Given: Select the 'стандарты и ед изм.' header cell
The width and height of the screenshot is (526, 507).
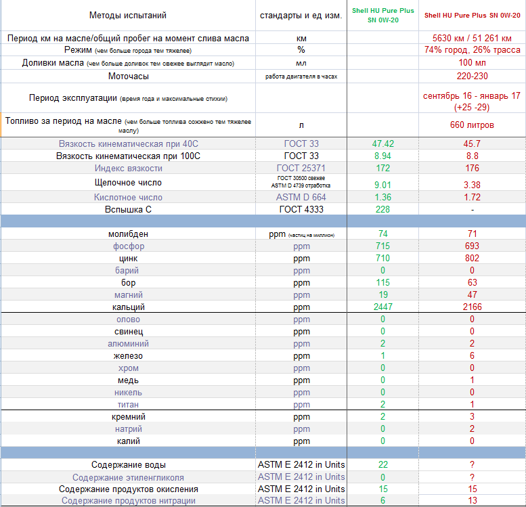Looking at the screenshot, I should pos(301,16).
